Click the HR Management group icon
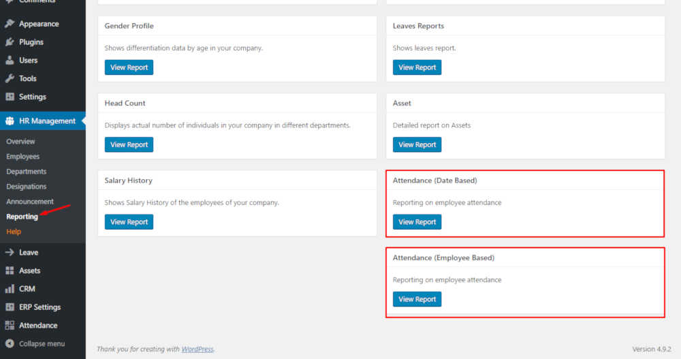 (10, 121)
